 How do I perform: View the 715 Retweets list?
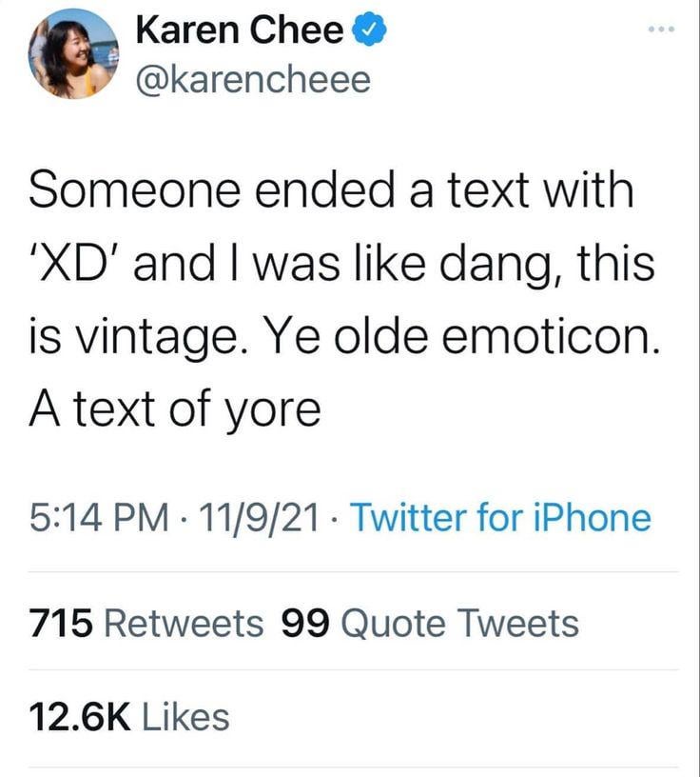click(146, 623)
